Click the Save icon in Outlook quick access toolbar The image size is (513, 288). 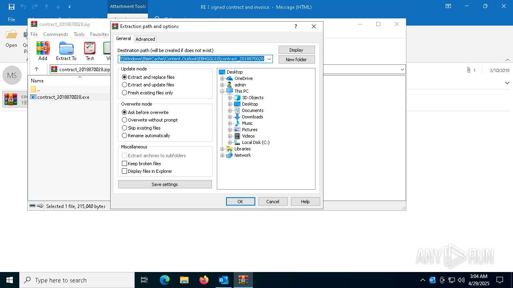[x=11, y=7]
